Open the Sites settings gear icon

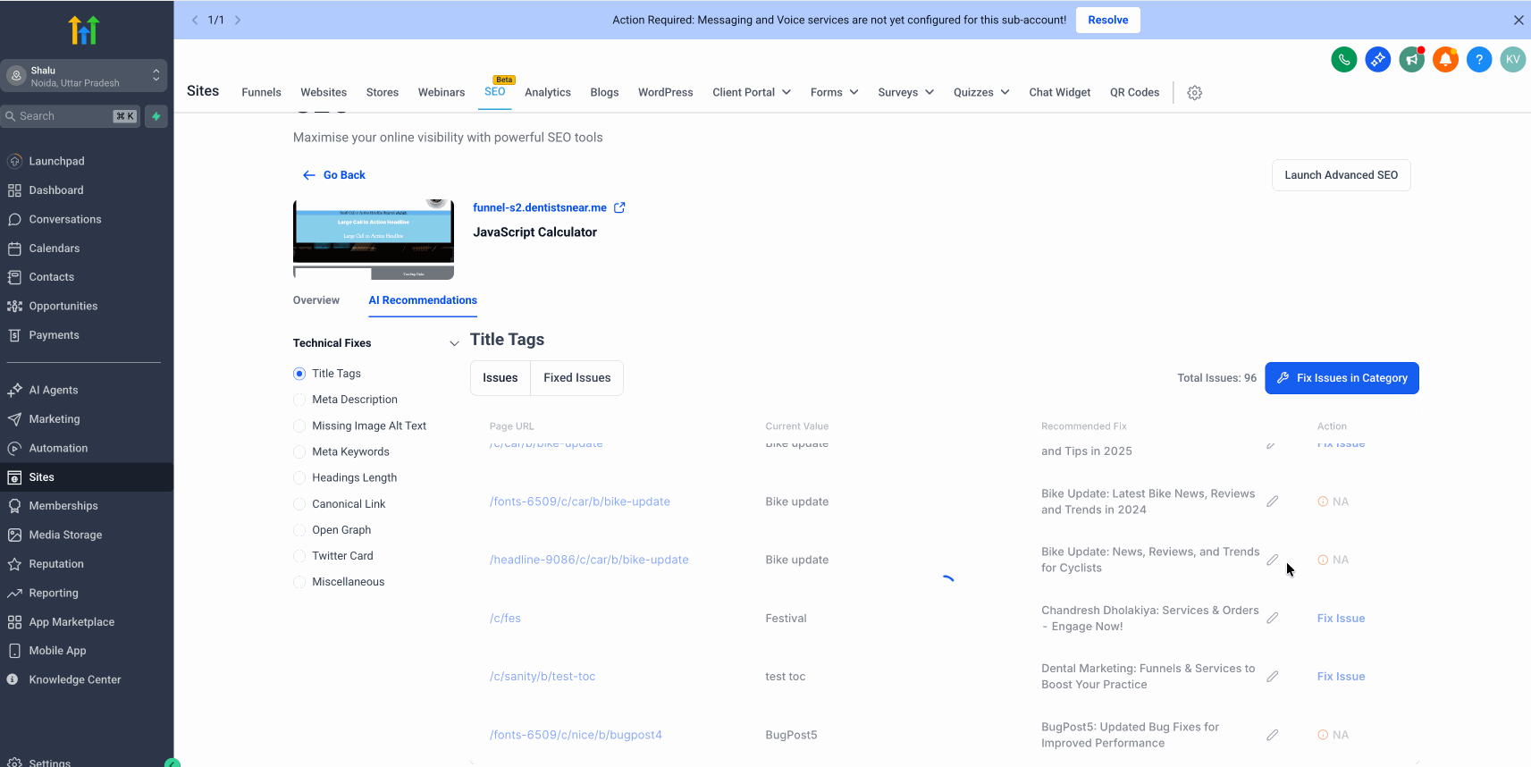[1195, 93]
